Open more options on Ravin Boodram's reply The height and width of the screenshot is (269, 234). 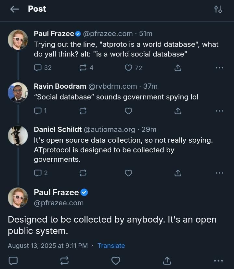click(219, 111)
